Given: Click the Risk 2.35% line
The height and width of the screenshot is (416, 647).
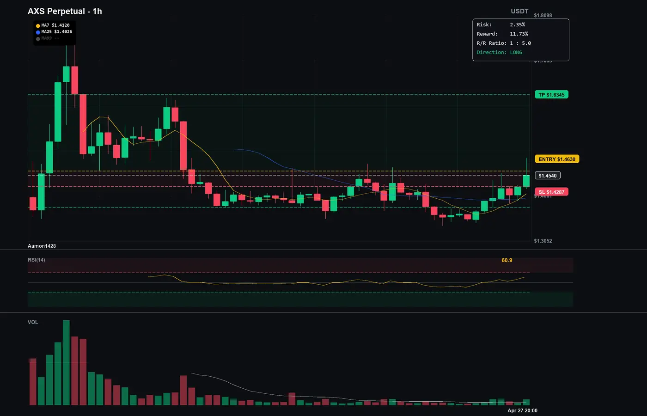Looking at the screenshot, I should (x=501, y=24).
